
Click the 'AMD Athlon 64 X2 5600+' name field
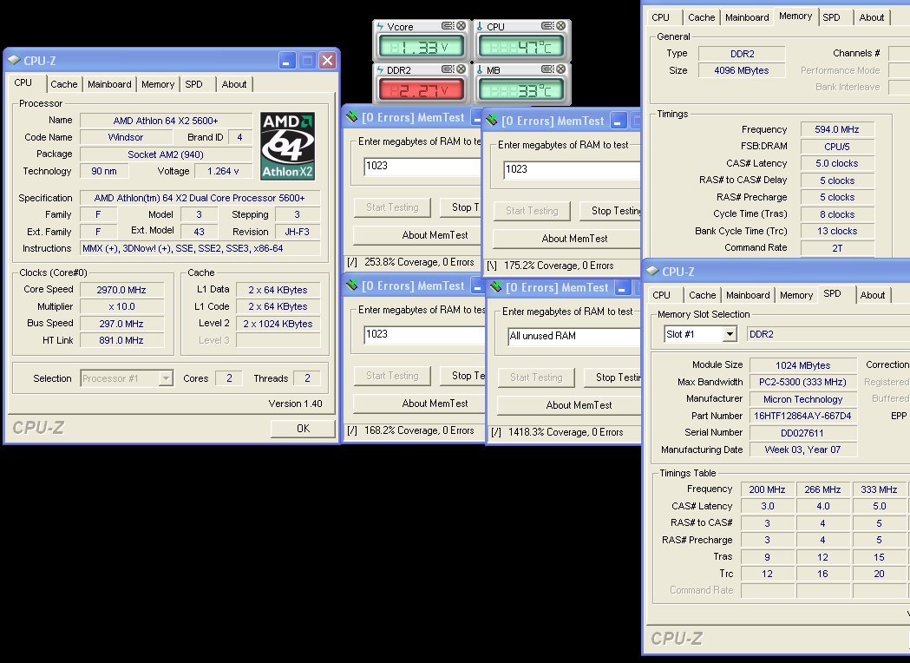coord(166,121)
